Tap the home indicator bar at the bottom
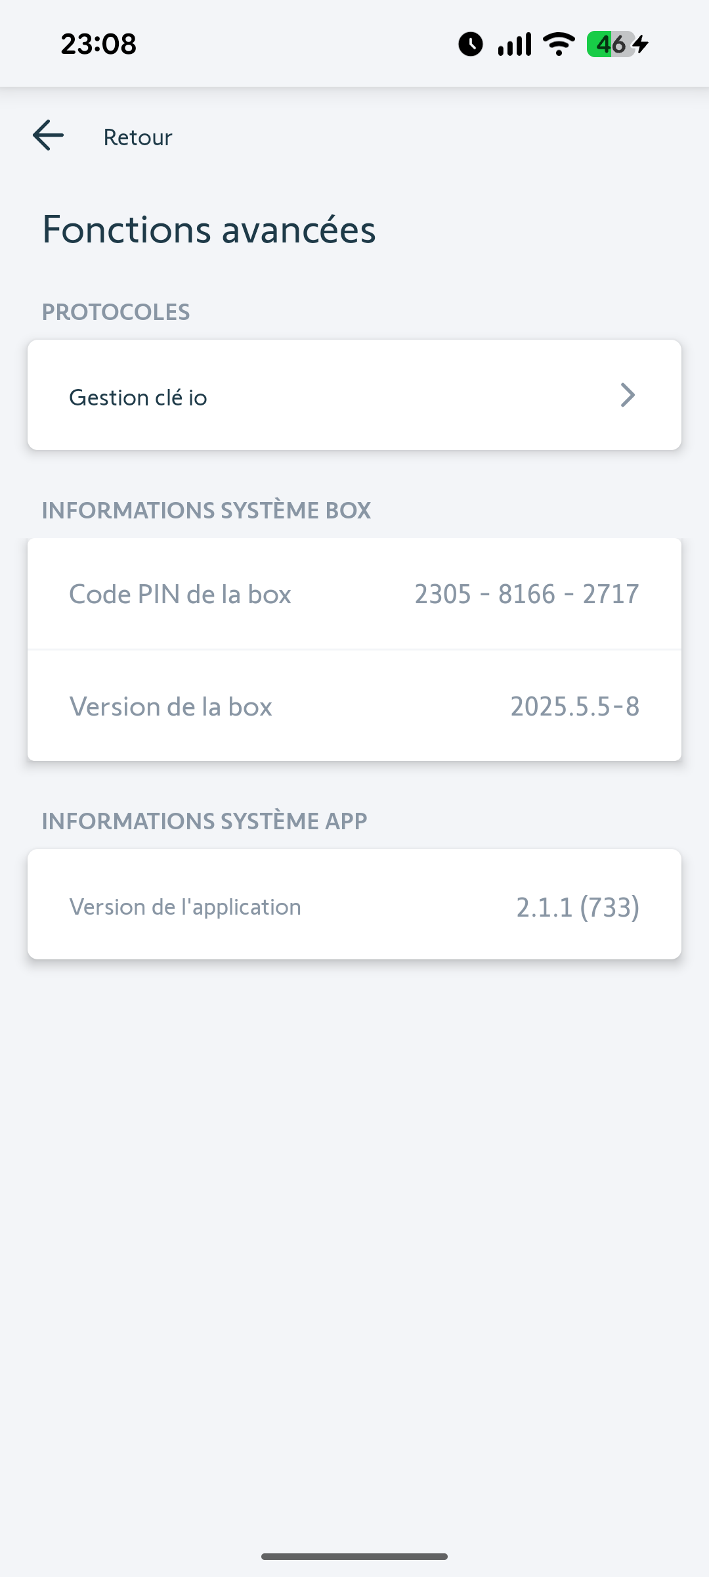 coord(354,1557)
